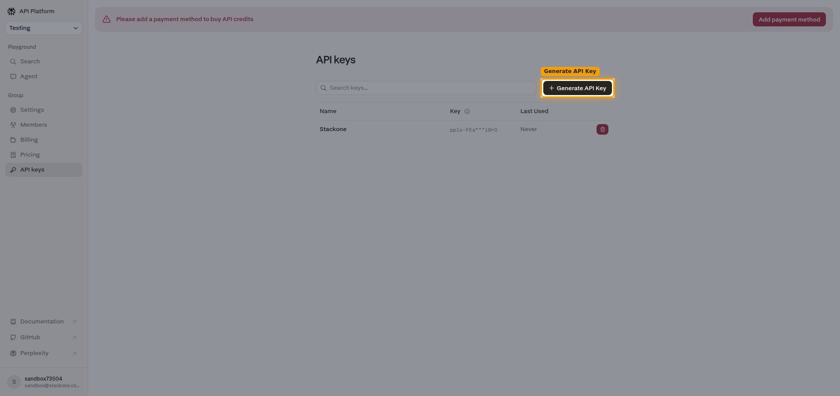Click the magnifier icon in the Search keys field
840x396 pixels.
pos(324,88)
